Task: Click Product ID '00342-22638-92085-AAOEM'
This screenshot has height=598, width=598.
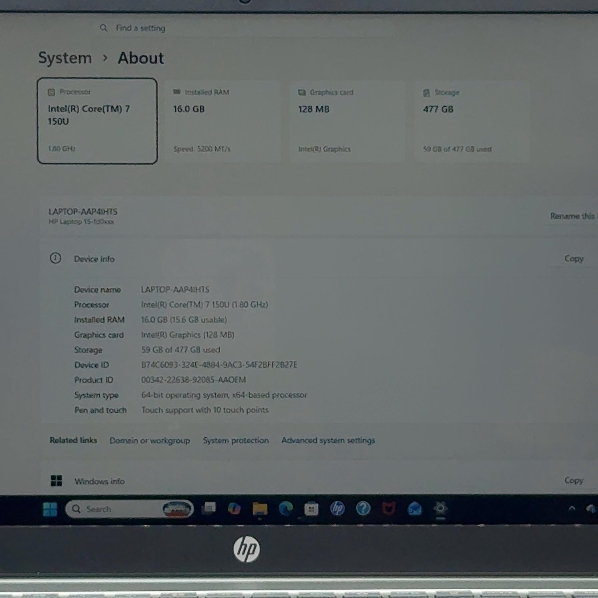Action: pyautogui.click(x=194, y=380)
